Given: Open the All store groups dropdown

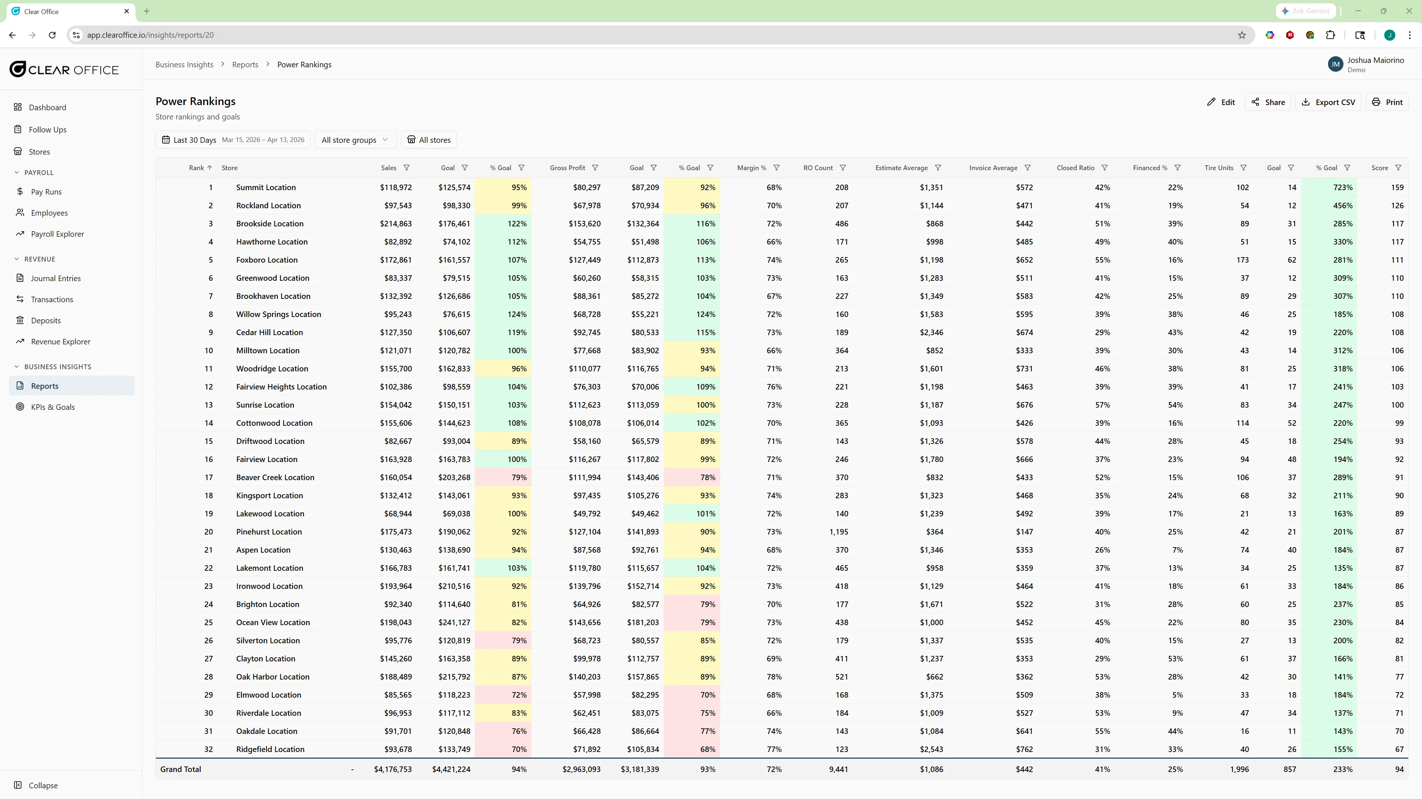Looking at the screenshot, I should tap(354, 139).
